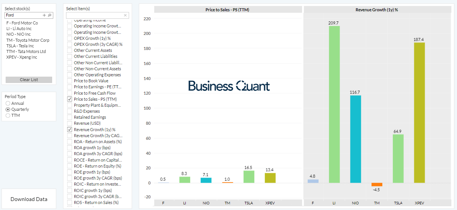Viewport: 457px width, 210px height.
Task: Check the Revenue Growth (3y CAGR) item
Action: [69, 136]
